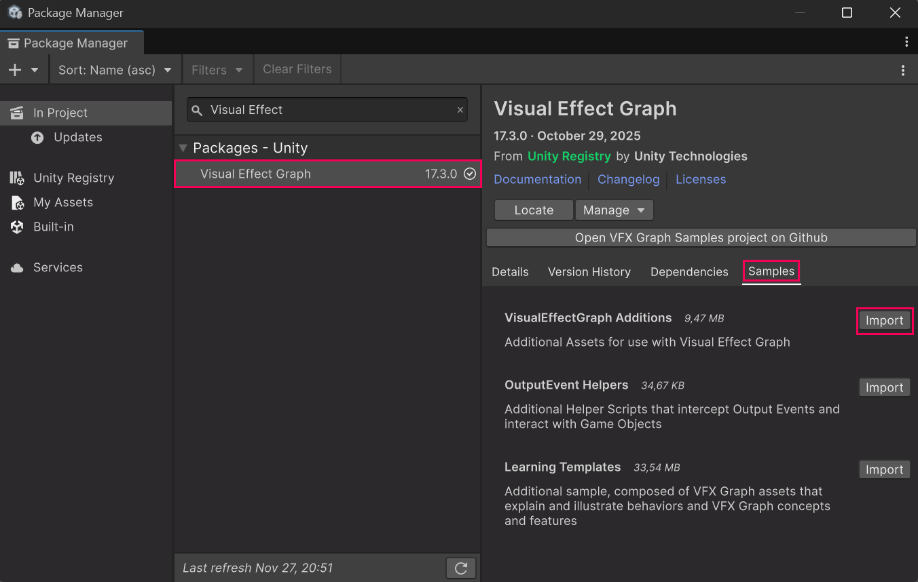Collapse the Packages - Unity group
Viewport: 918px width, 582px height.
tap(183, 148)
